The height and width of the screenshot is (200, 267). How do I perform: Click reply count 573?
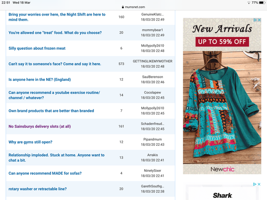click(121, 64)
